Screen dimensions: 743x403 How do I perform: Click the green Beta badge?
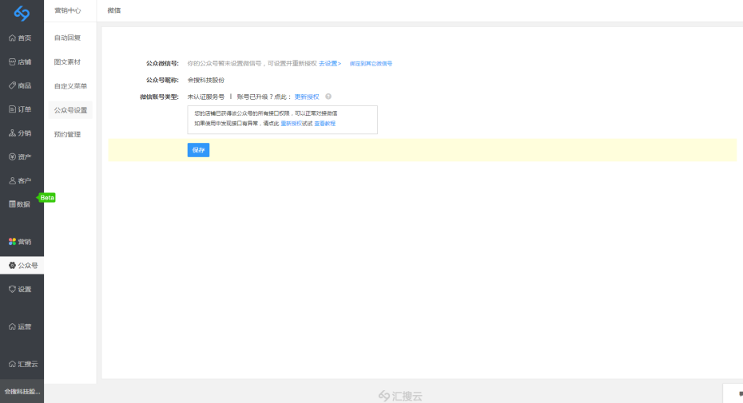(x=46, y=197)
